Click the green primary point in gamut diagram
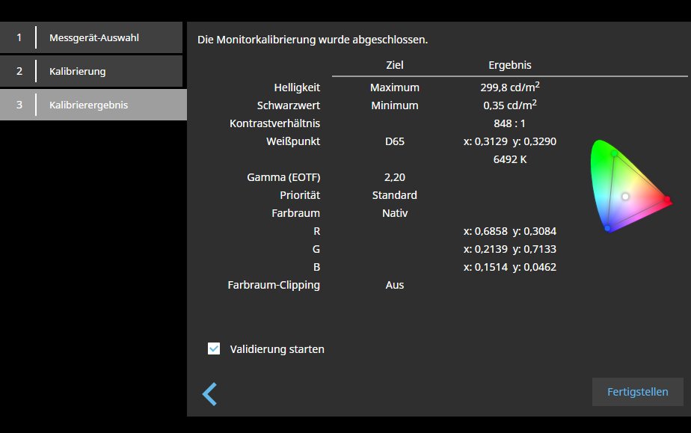The width and height of the screenshot is (691, 433). pyautogui.click(x=614, y=153)
